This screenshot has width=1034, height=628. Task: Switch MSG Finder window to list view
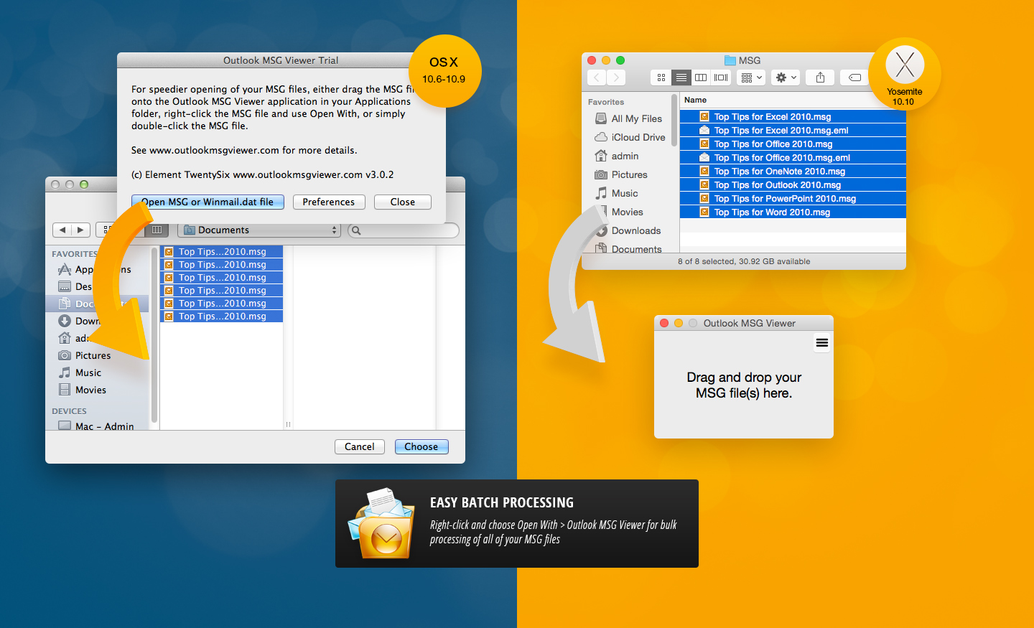click(x=681, y=78)
